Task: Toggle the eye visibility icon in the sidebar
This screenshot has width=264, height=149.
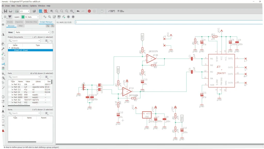Action: click(3, 24)
